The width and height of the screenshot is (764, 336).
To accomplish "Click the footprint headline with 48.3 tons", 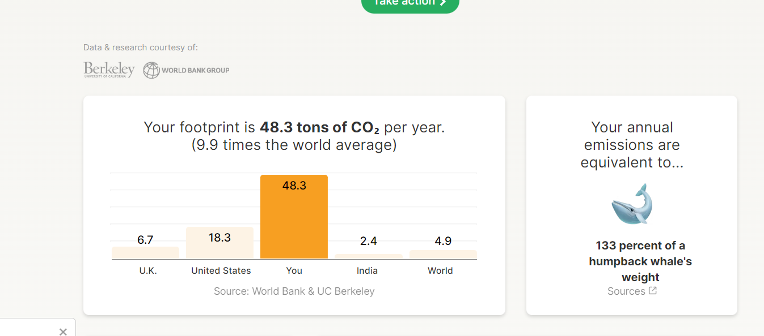I will click(294, 127).
